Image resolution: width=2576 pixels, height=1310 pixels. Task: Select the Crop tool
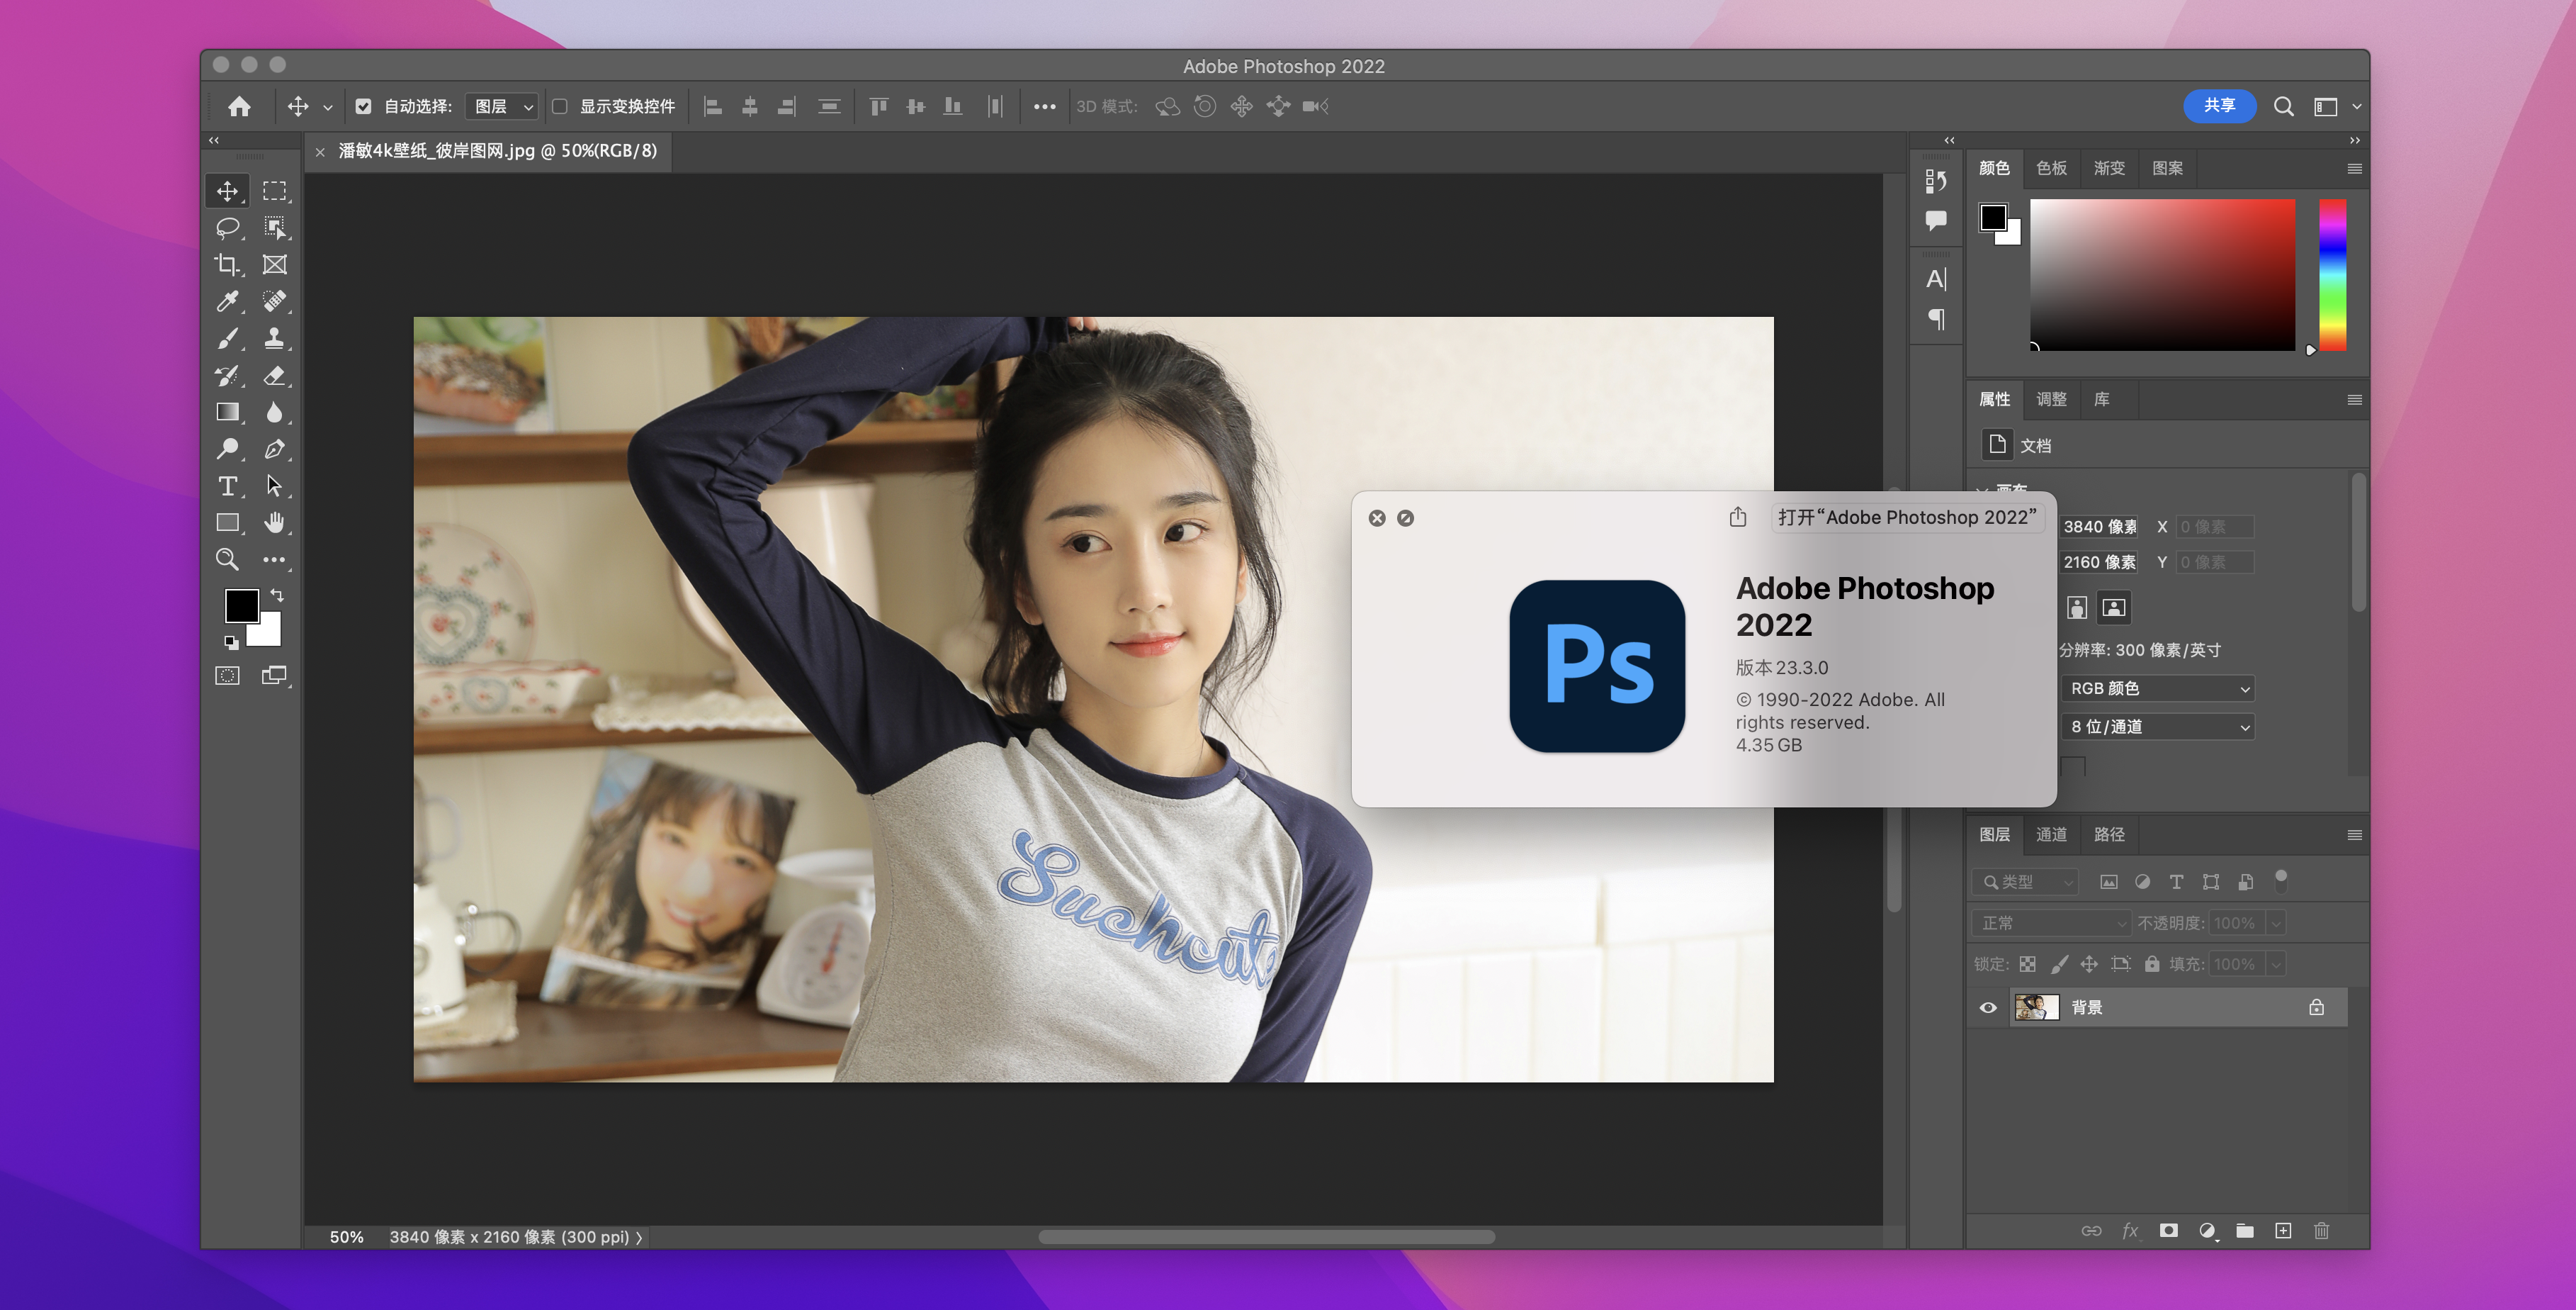point(227,265)
